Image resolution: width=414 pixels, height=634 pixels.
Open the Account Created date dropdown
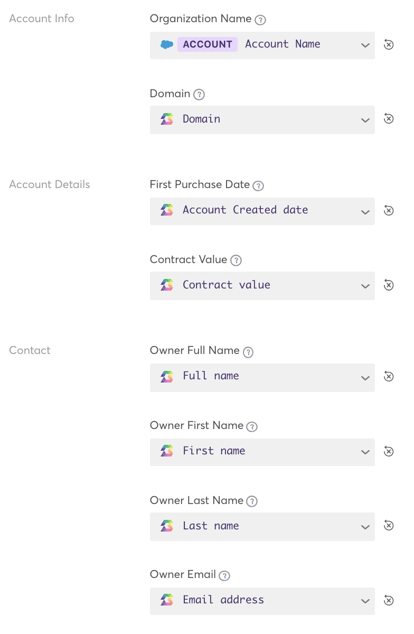click(365, 211)
